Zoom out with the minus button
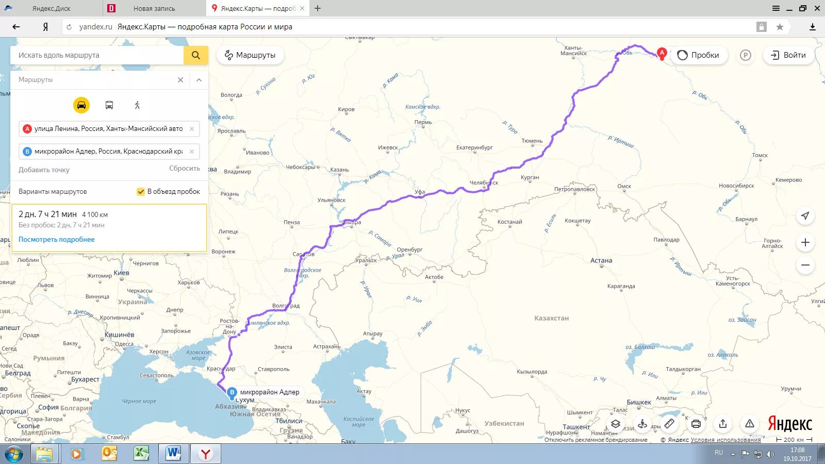This screenshot has height=464, width=825. [x=805, y=265]
